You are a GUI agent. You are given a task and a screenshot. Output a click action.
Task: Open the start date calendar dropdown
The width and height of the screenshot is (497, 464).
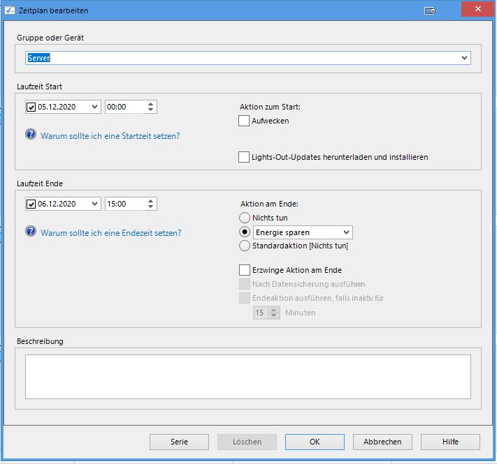94,107
